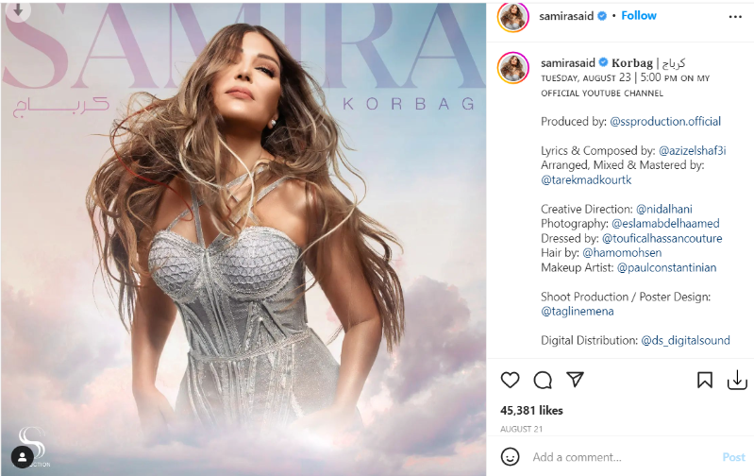This screenshot has height=476, width=754.
Task: Show tagged people icon on the photo
Action: 22,457
